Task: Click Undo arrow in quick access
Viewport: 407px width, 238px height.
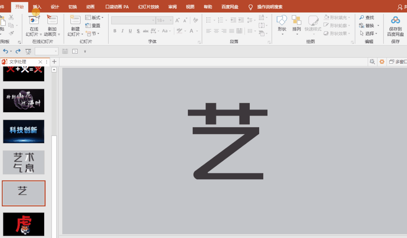Action: [x=5, y=51]
